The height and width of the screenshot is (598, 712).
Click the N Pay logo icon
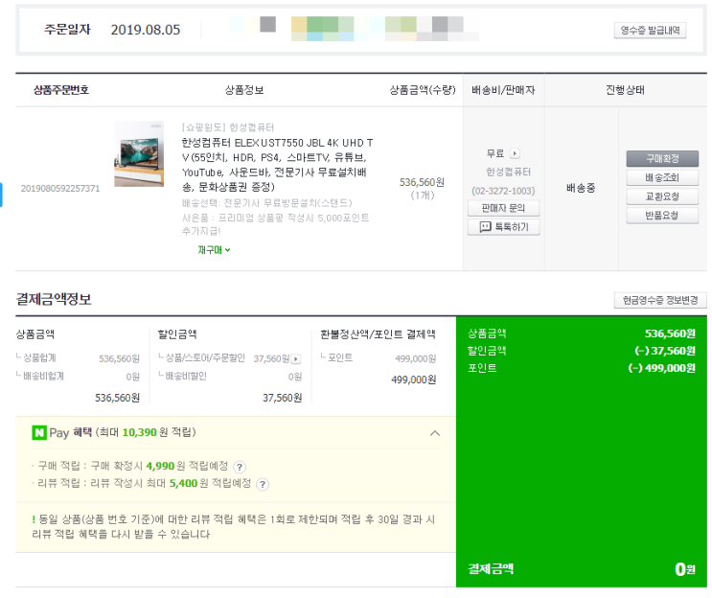coord(39,433)
